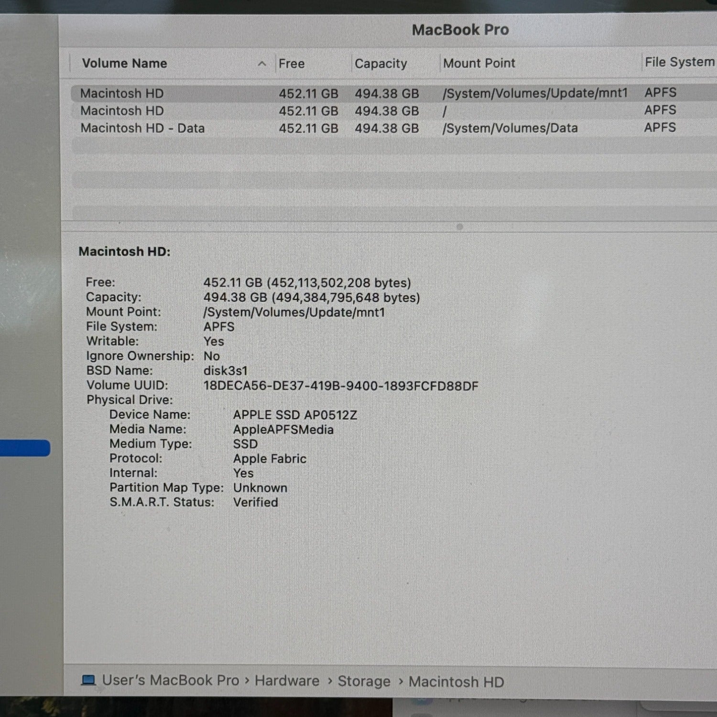Click the highlighted blue item in the sidebar
717x717 pixels.
tap(25, 448)
